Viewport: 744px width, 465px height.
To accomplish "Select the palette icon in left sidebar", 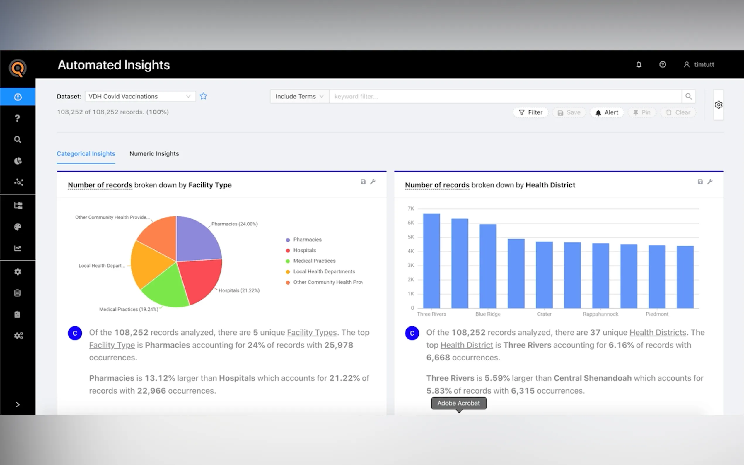I will [x=18, y=227].
